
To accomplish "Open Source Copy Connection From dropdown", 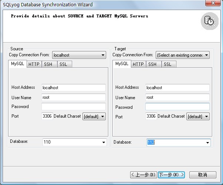I will click(79, 55).
